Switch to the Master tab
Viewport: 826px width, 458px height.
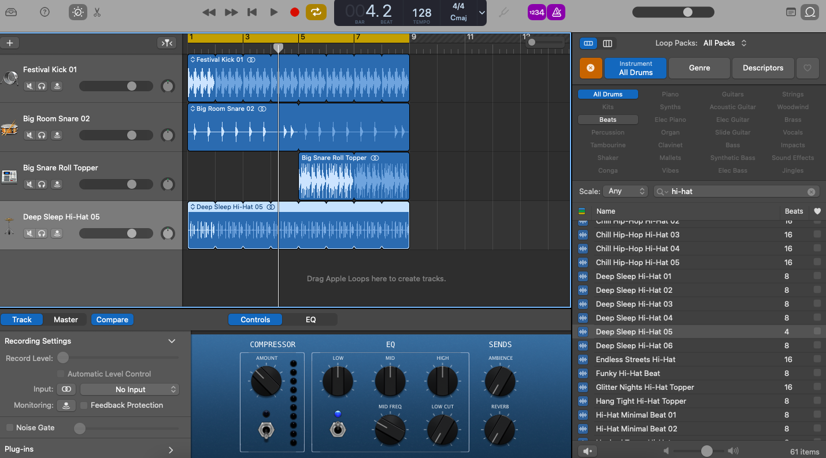point(66,319)
